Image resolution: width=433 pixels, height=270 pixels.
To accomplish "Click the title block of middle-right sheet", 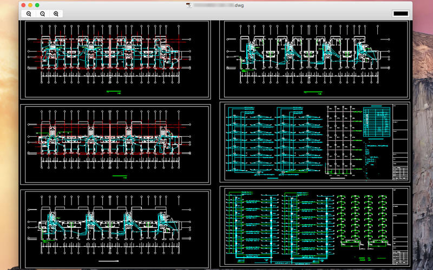I will tap(400, 142).
